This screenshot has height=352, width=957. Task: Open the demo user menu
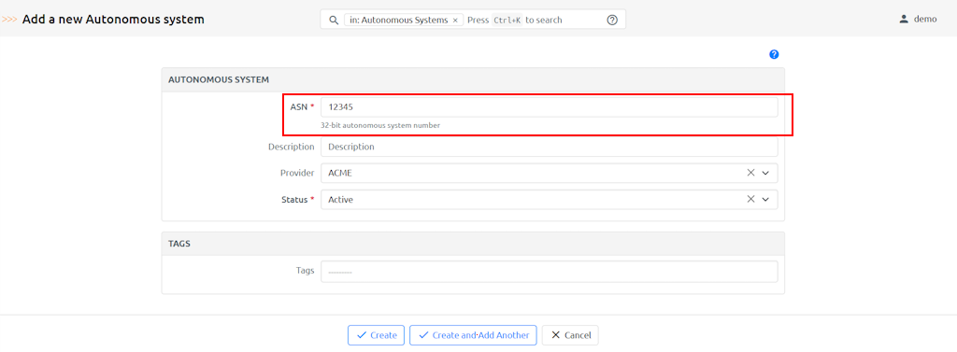coord(918,19)
